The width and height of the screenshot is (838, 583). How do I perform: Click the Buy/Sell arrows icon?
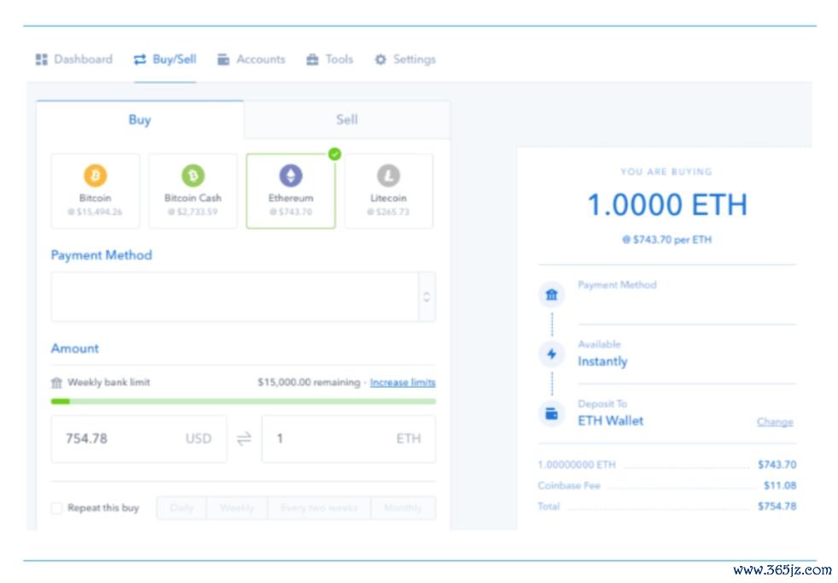tap(140, 60)
